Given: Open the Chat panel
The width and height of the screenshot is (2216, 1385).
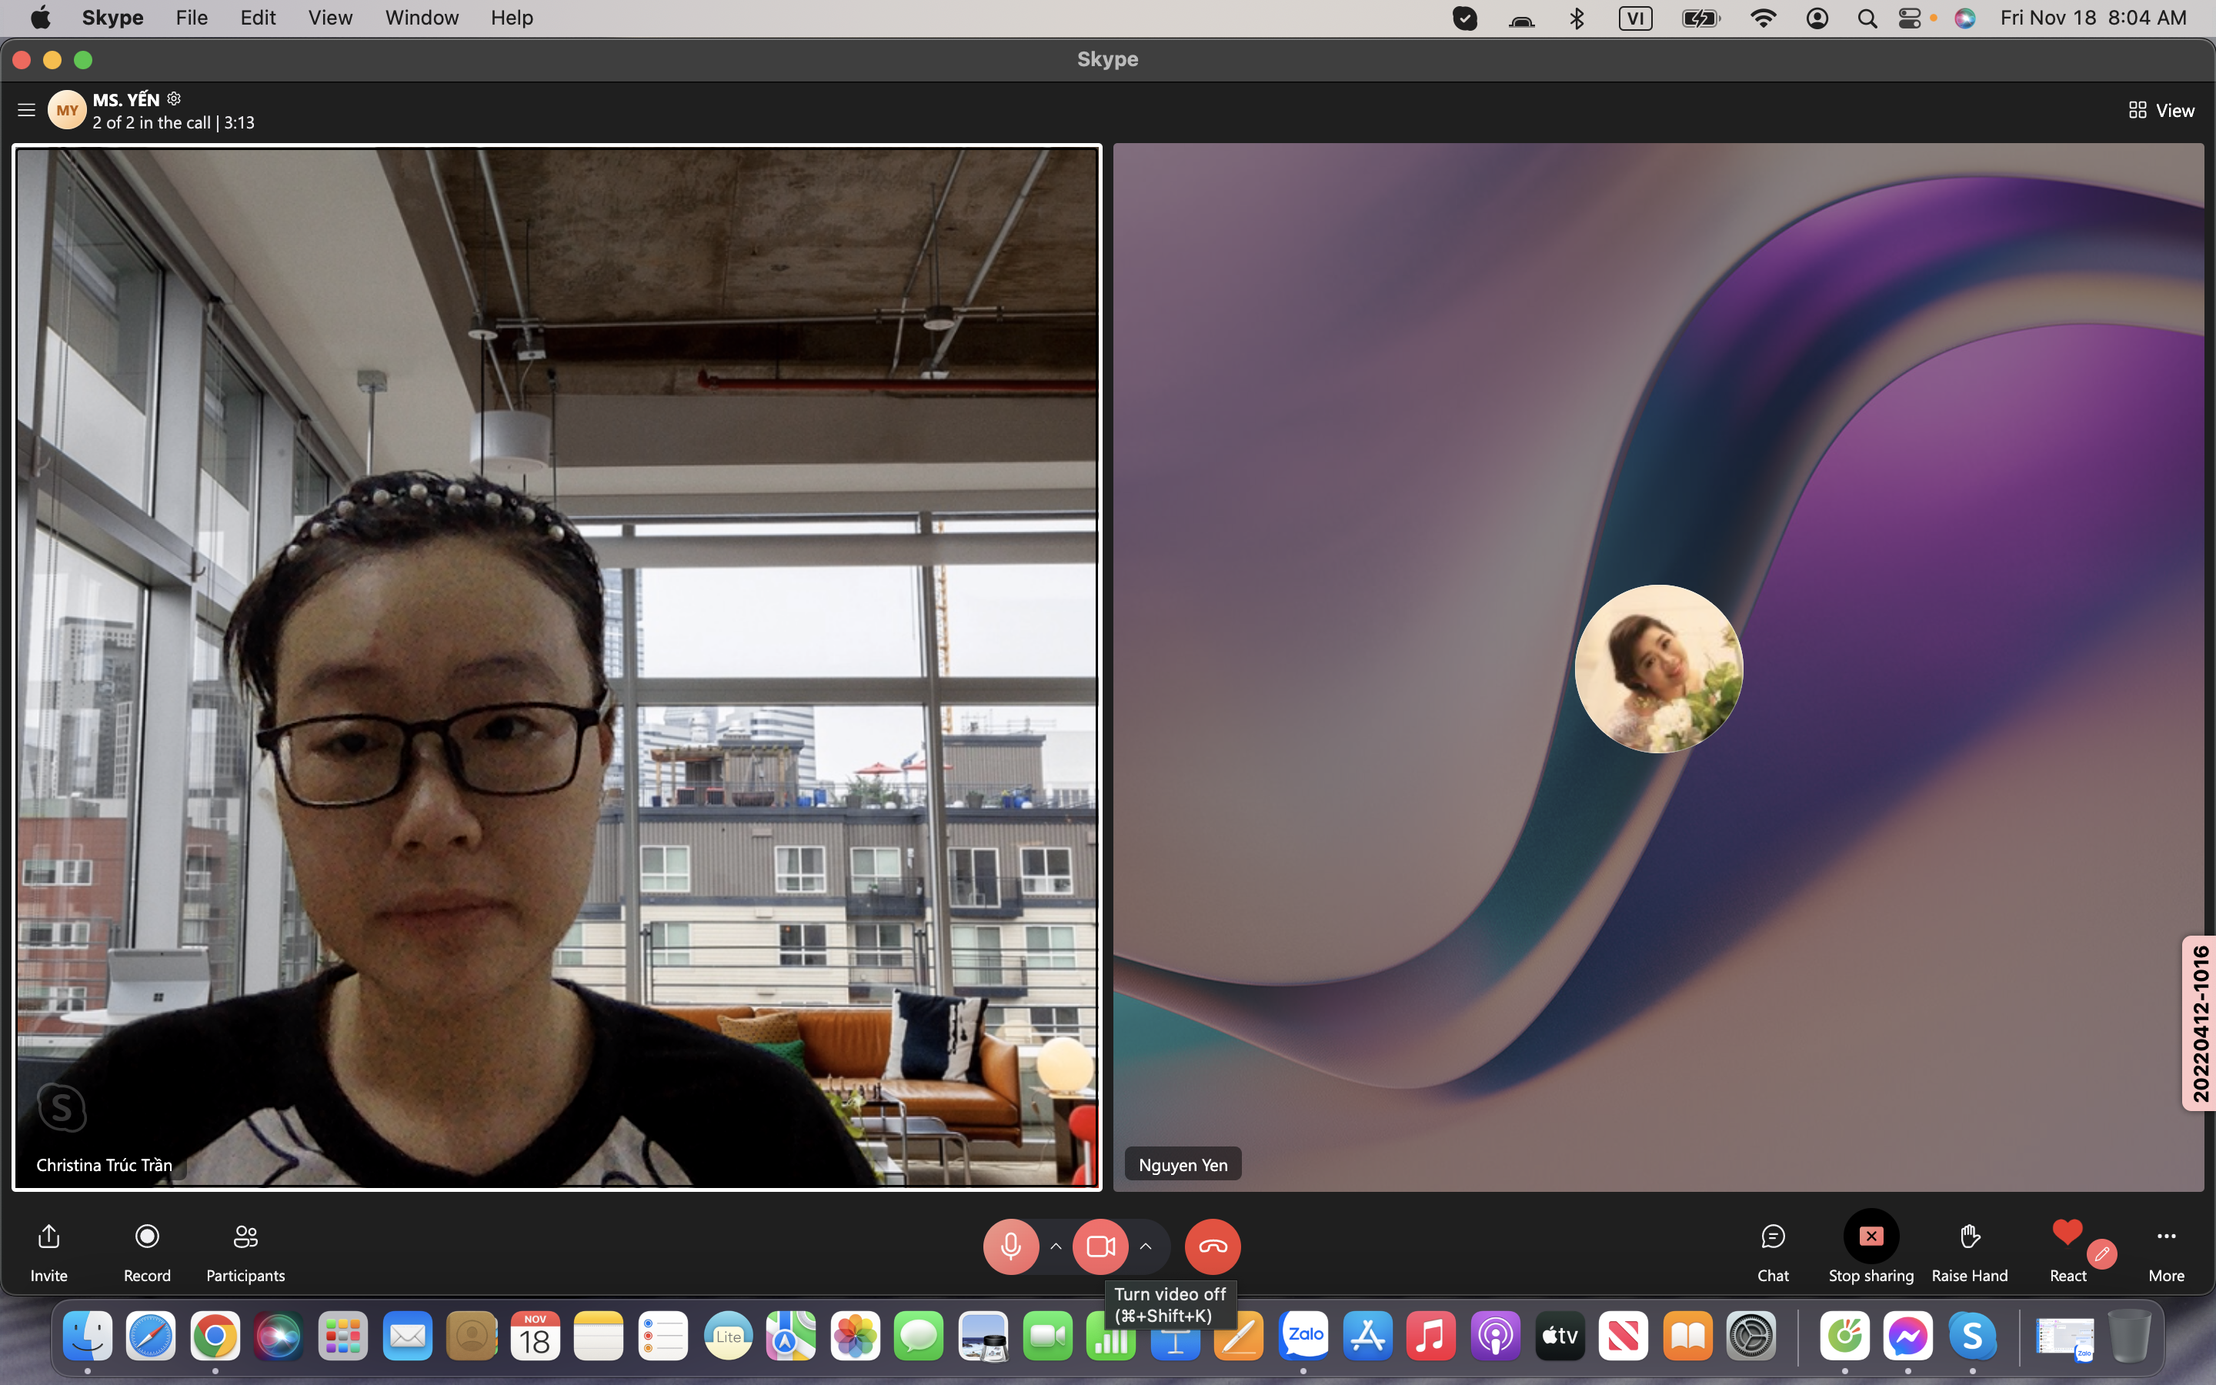Looking at the screenshot, I should [x=1773, y=1251].
